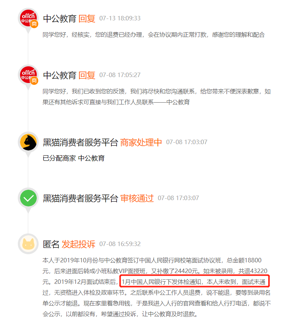Click the 已分配商家 中公教育 text
The width and height of the screenshot is (297, 322).
click(74, 158)
